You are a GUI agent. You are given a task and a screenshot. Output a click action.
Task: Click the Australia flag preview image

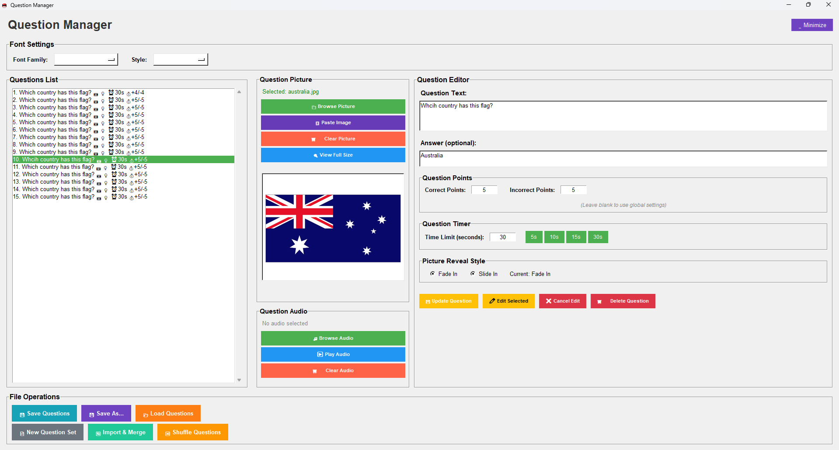[x=333, y=228]
